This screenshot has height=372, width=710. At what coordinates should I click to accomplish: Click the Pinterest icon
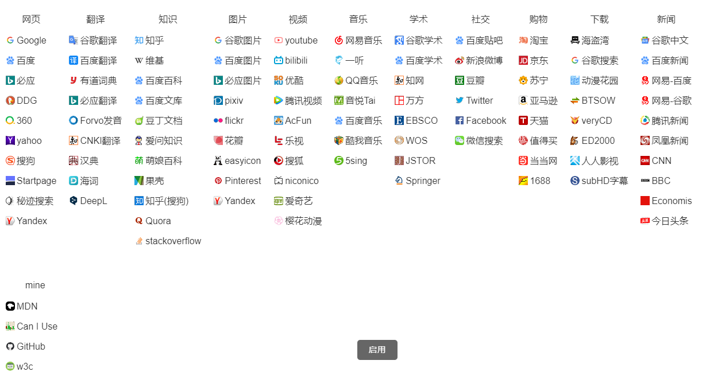(x=218, y=181)
